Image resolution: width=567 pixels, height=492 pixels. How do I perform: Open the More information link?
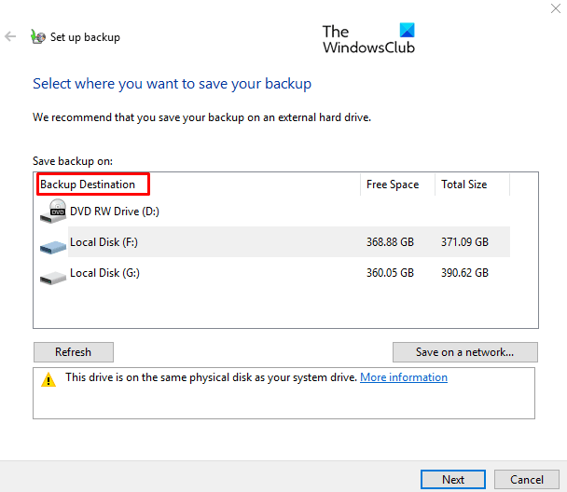coord(404,377)
